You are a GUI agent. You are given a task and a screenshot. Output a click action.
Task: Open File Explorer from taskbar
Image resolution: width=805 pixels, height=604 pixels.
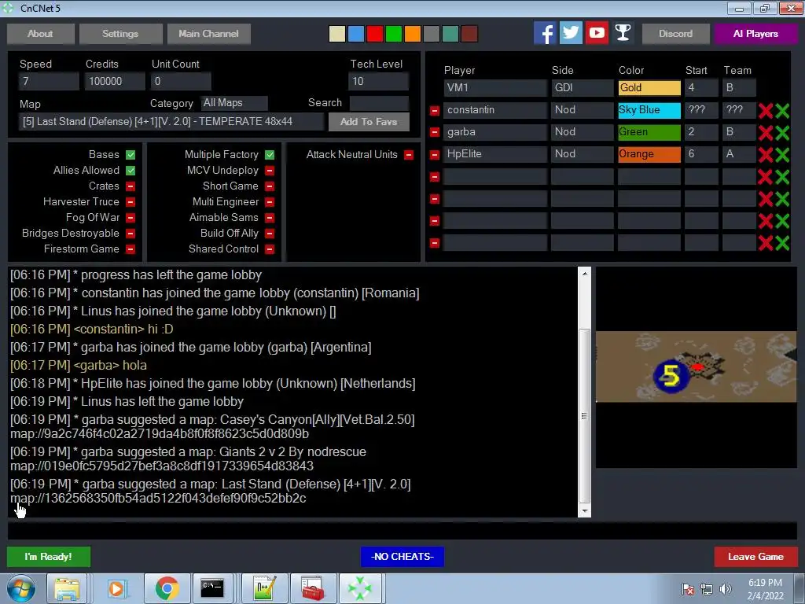tap(67, 588)
